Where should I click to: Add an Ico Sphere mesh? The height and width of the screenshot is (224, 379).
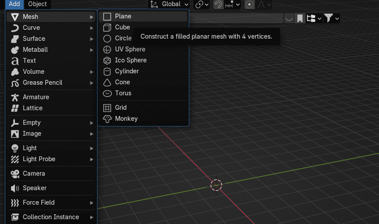click(x=130, y=60)
